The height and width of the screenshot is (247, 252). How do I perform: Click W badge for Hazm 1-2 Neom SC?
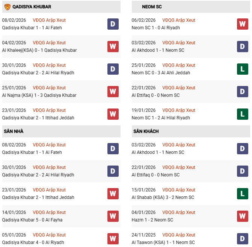point(243,216)
